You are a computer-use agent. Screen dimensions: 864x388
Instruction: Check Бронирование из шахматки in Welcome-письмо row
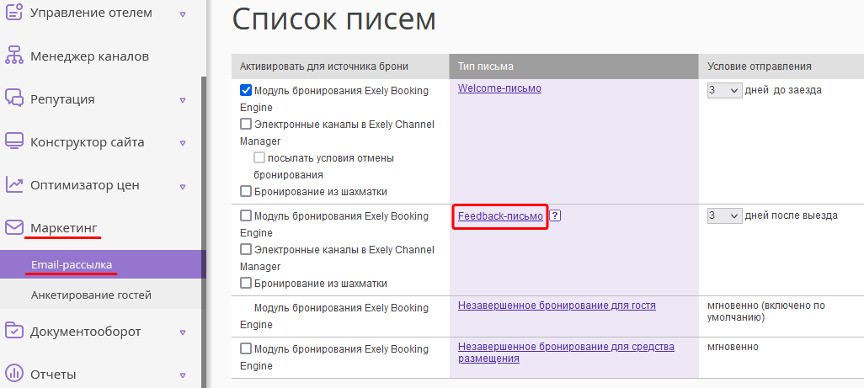point(246,192)
